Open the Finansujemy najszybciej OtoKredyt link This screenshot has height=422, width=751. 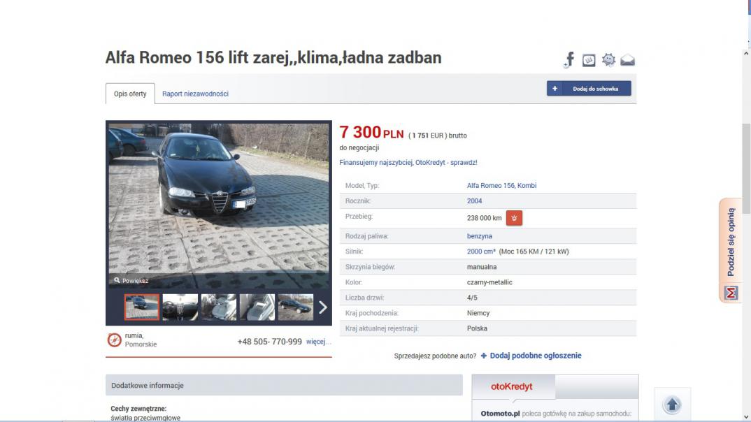(x=408, y=163)
